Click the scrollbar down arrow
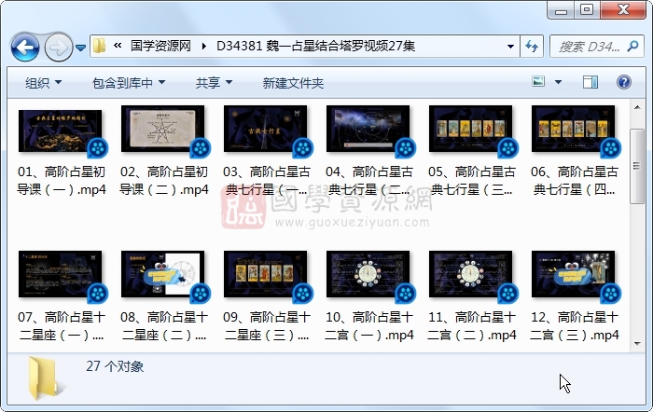This screenshot has height=412, width=653. [x=637, y=344]
